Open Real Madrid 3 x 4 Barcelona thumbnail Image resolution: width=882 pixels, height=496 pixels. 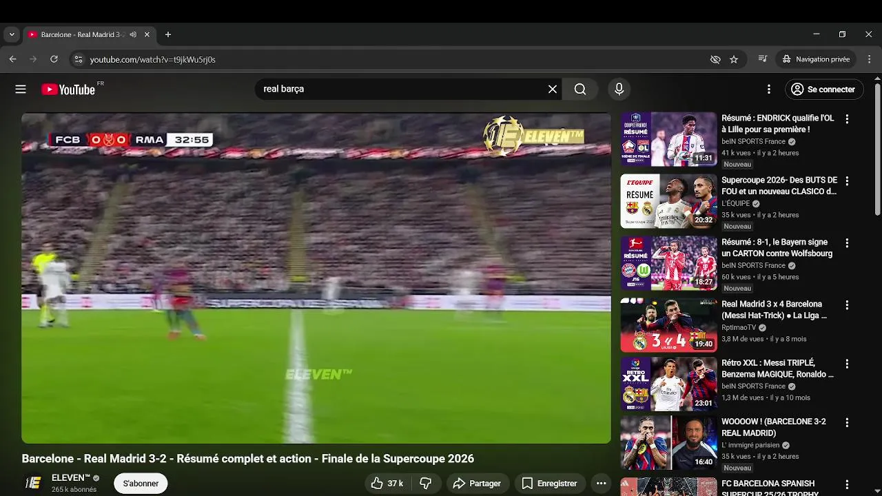pyautogui.click(x=668, y=325)
